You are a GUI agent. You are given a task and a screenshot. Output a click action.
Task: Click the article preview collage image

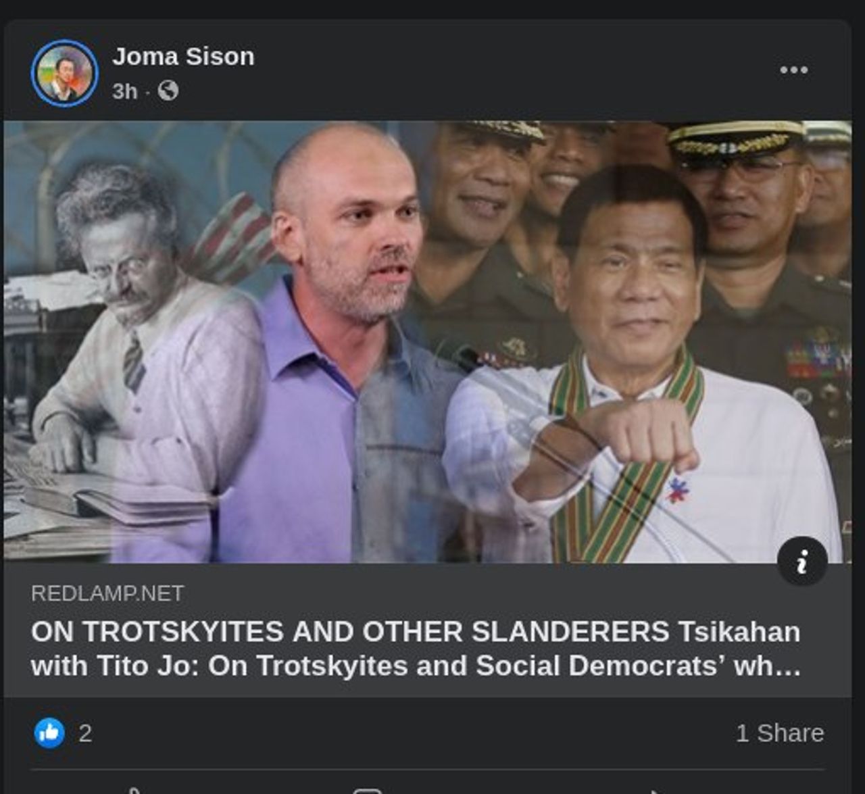click(x=427, y=342)
